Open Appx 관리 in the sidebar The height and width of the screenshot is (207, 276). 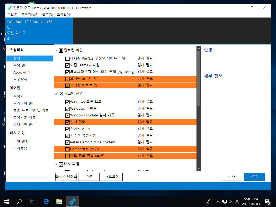pyautogui.click(x=22, y=72)
